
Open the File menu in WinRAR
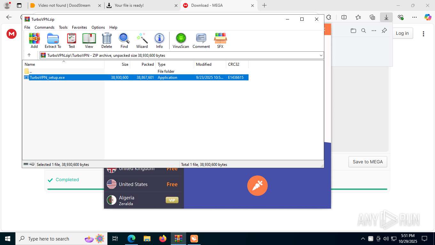pyautogui.click(x=27, y=27)
